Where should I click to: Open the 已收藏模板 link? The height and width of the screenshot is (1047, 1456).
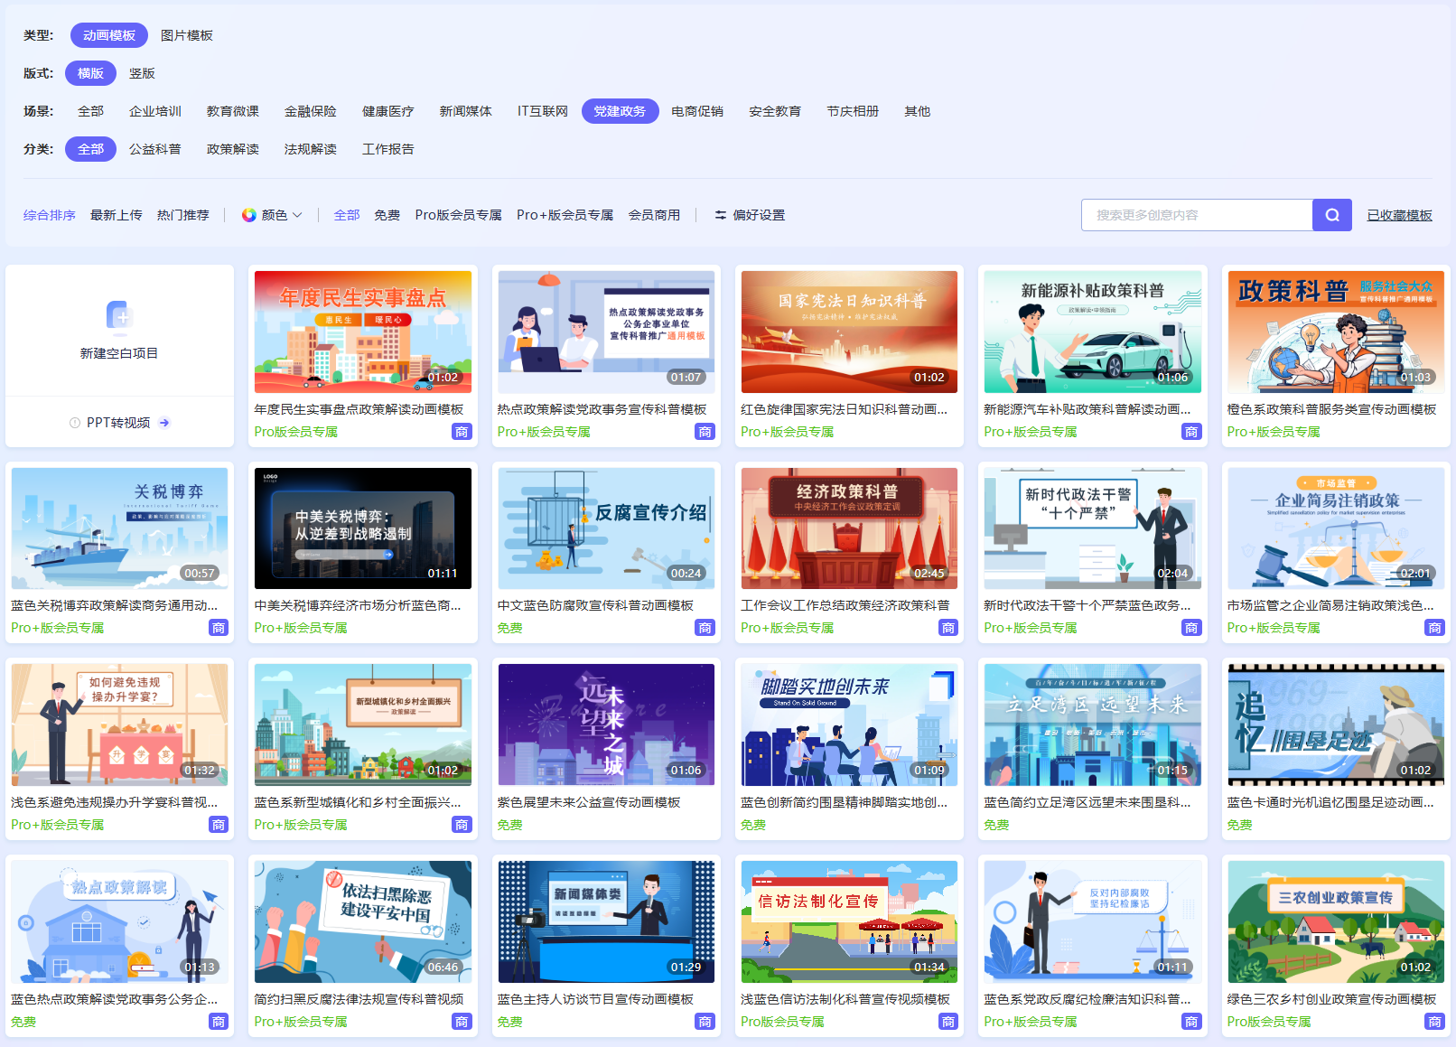[1399, 215]
